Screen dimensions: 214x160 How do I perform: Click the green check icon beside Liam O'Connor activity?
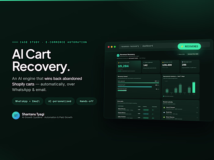click(164, 108)
